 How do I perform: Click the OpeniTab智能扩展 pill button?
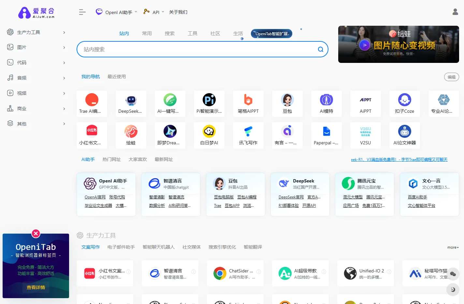pos(272,34)
